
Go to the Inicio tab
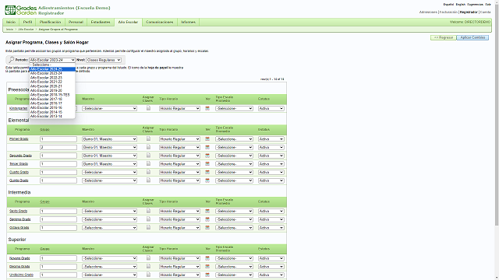coord(11,23)
